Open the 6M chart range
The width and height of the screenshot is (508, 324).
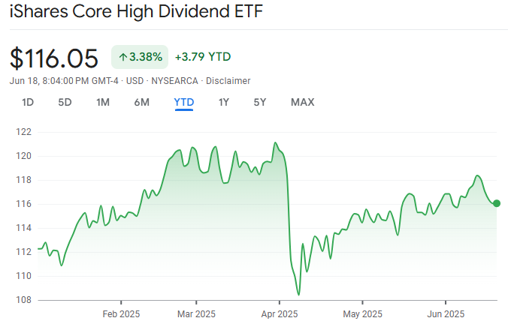(x=141, y=103)
